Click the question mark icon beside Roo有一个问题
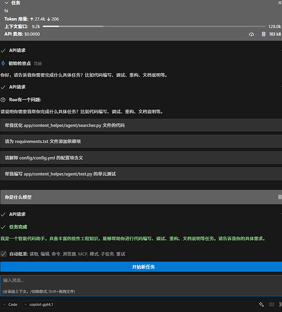This screenshot has height=312, width=282. (3, 100)
